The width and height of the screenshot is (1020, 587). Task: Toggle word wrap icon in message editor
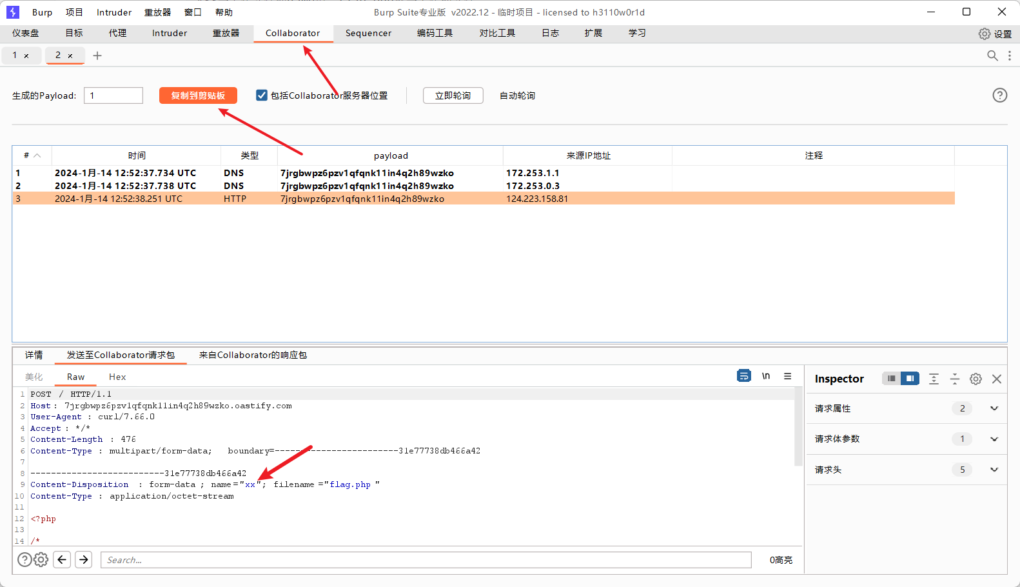coord(743,376)
